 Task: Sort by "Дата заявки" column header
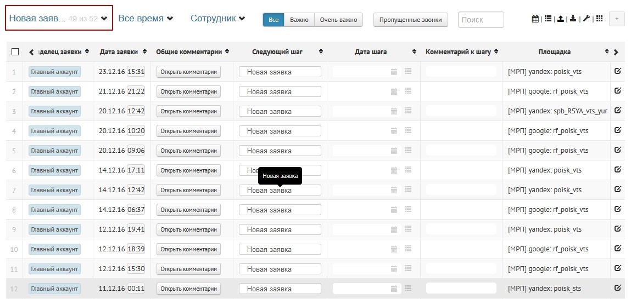tap(123, 52)
